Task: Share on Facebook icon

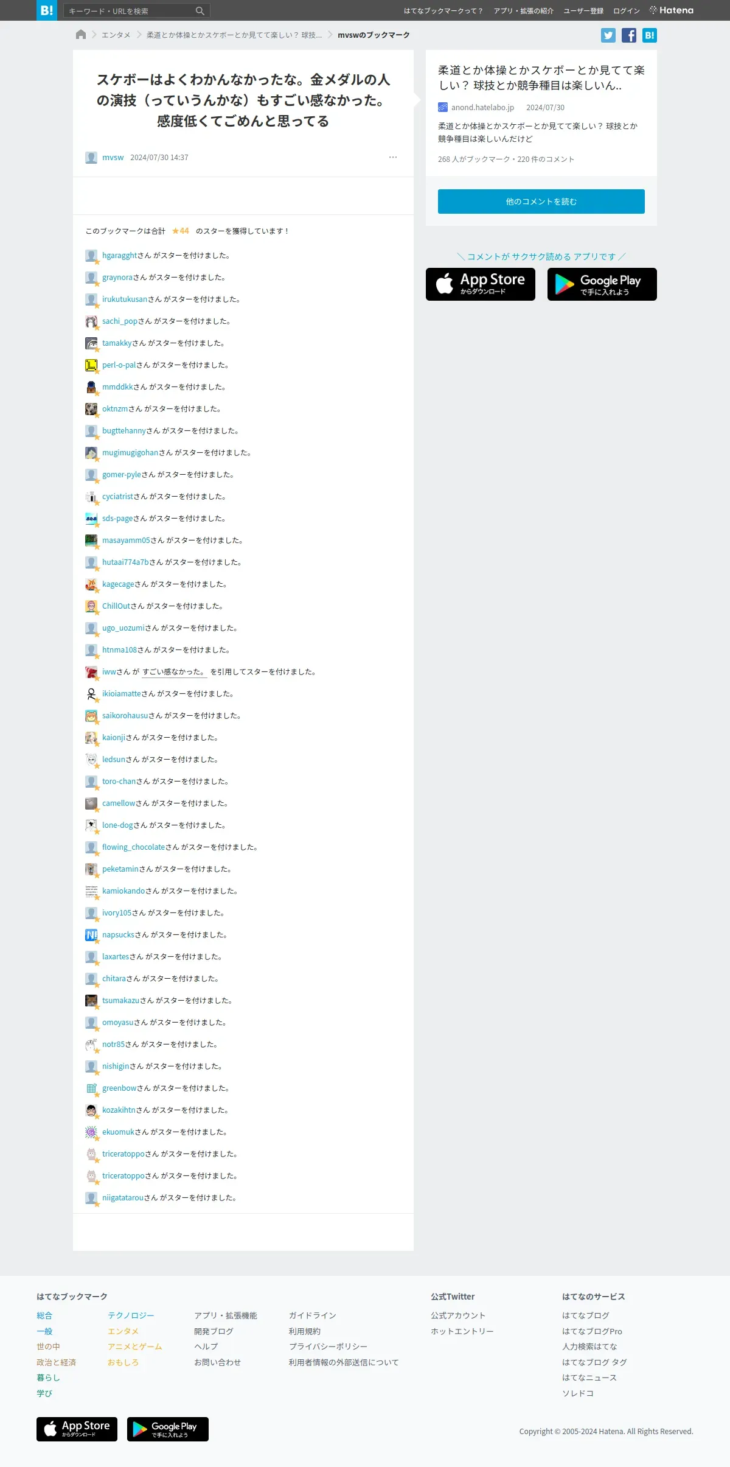Action: [x=629, y=35]
